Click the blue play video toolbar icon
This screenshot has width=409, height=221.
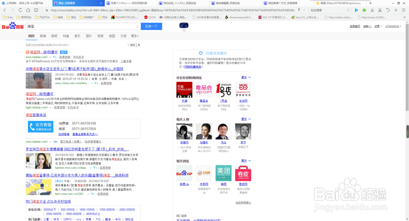click(356, 10)
